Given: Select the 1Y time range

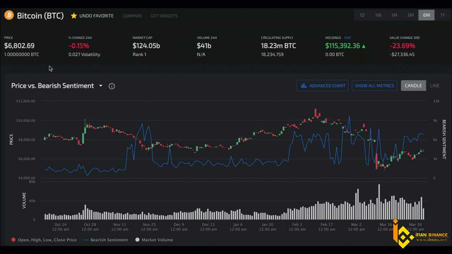Looking at the screenshot, I should click(442, 15).
